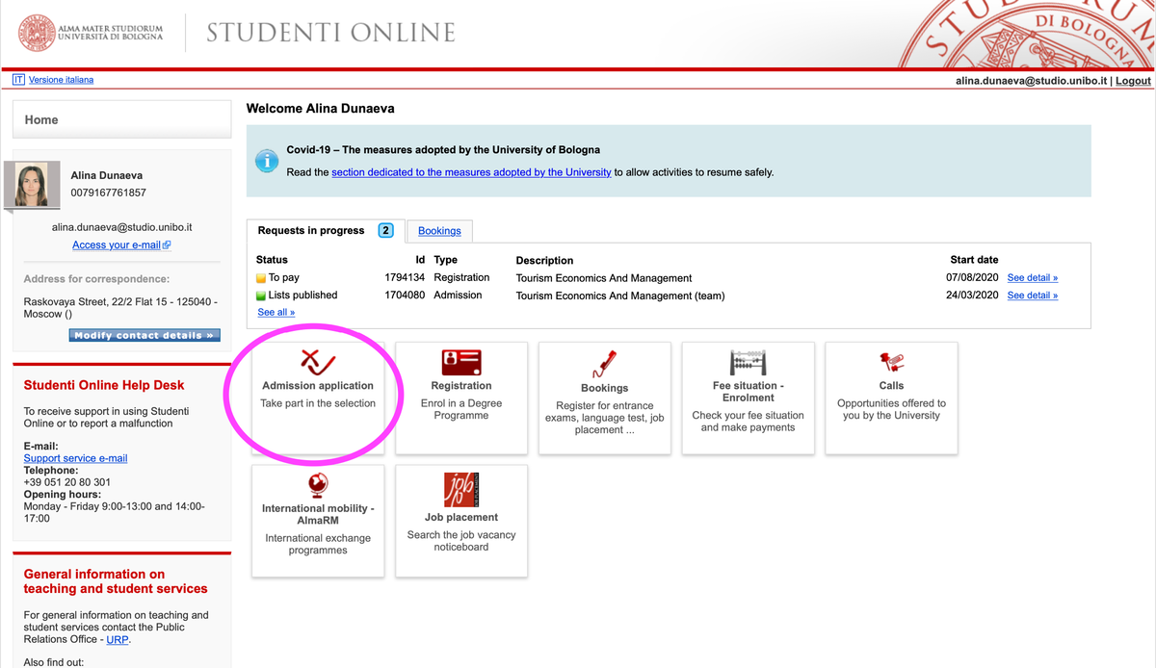The height and width of the screenshot is (668, 1156).
Task: Click See all requests link
Action: pos(276,313)
